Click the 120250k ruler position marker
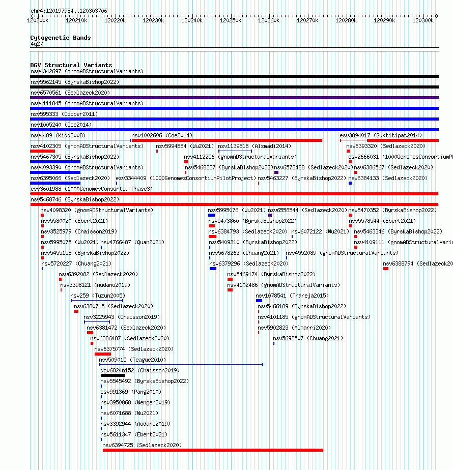The image size is (453, 470). tap(231, 20)
